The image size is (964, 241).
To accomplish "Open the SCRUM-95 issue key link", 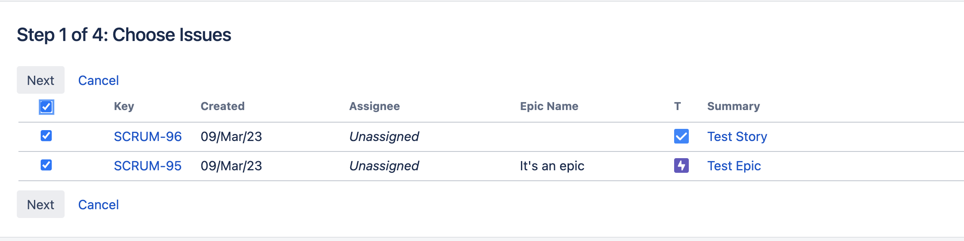I will (148, 166).
